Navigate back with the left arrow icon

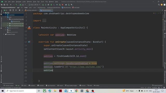pos(11,5)
